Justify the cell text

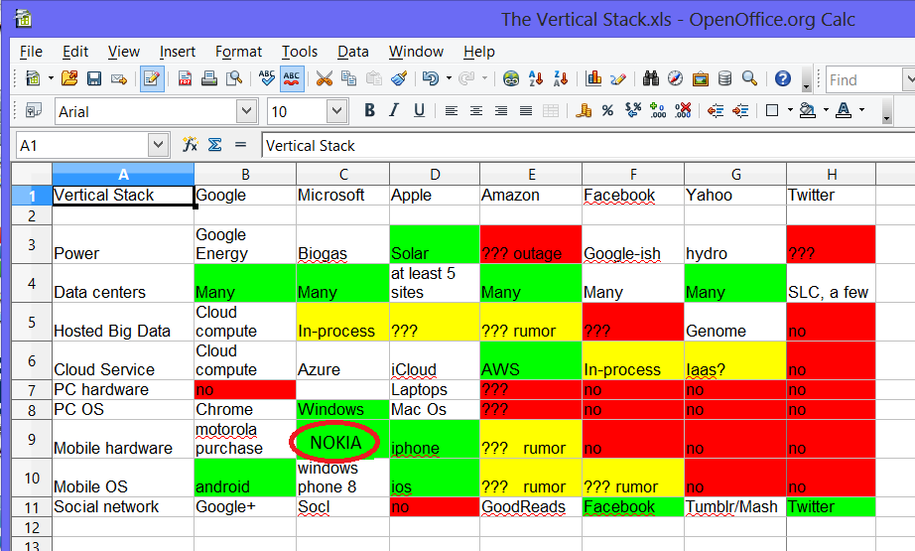(x=526, y=110)
